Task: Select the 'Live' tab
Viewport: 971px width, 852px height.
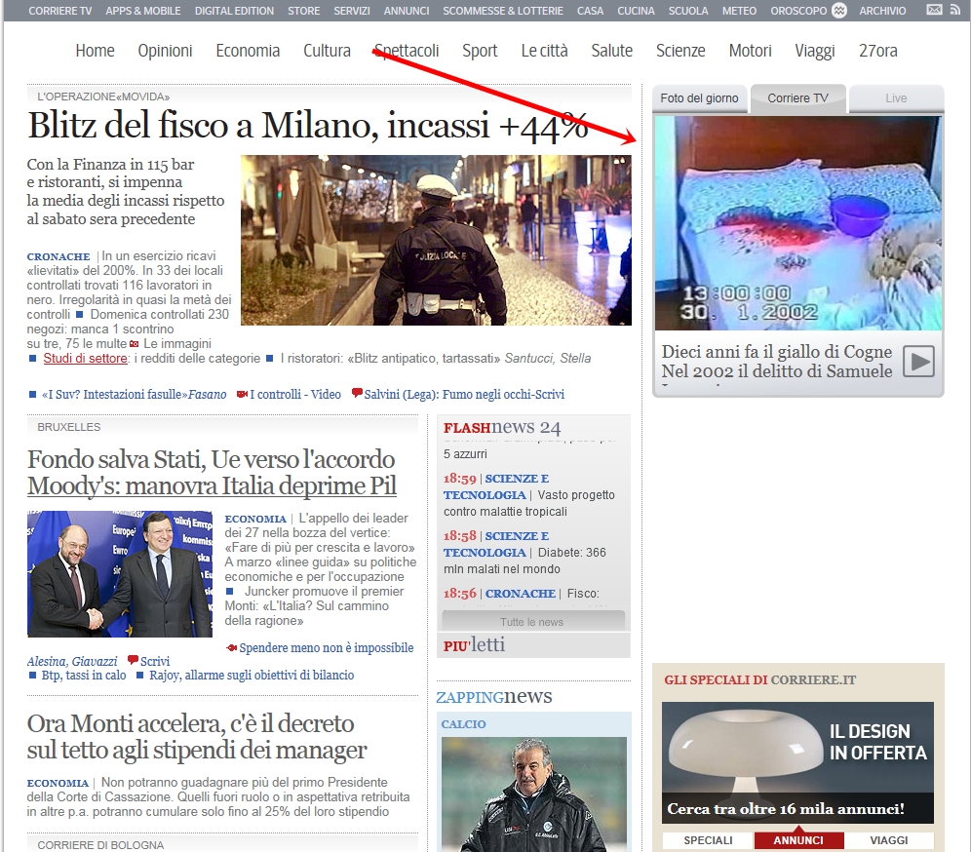Action: 896,98
